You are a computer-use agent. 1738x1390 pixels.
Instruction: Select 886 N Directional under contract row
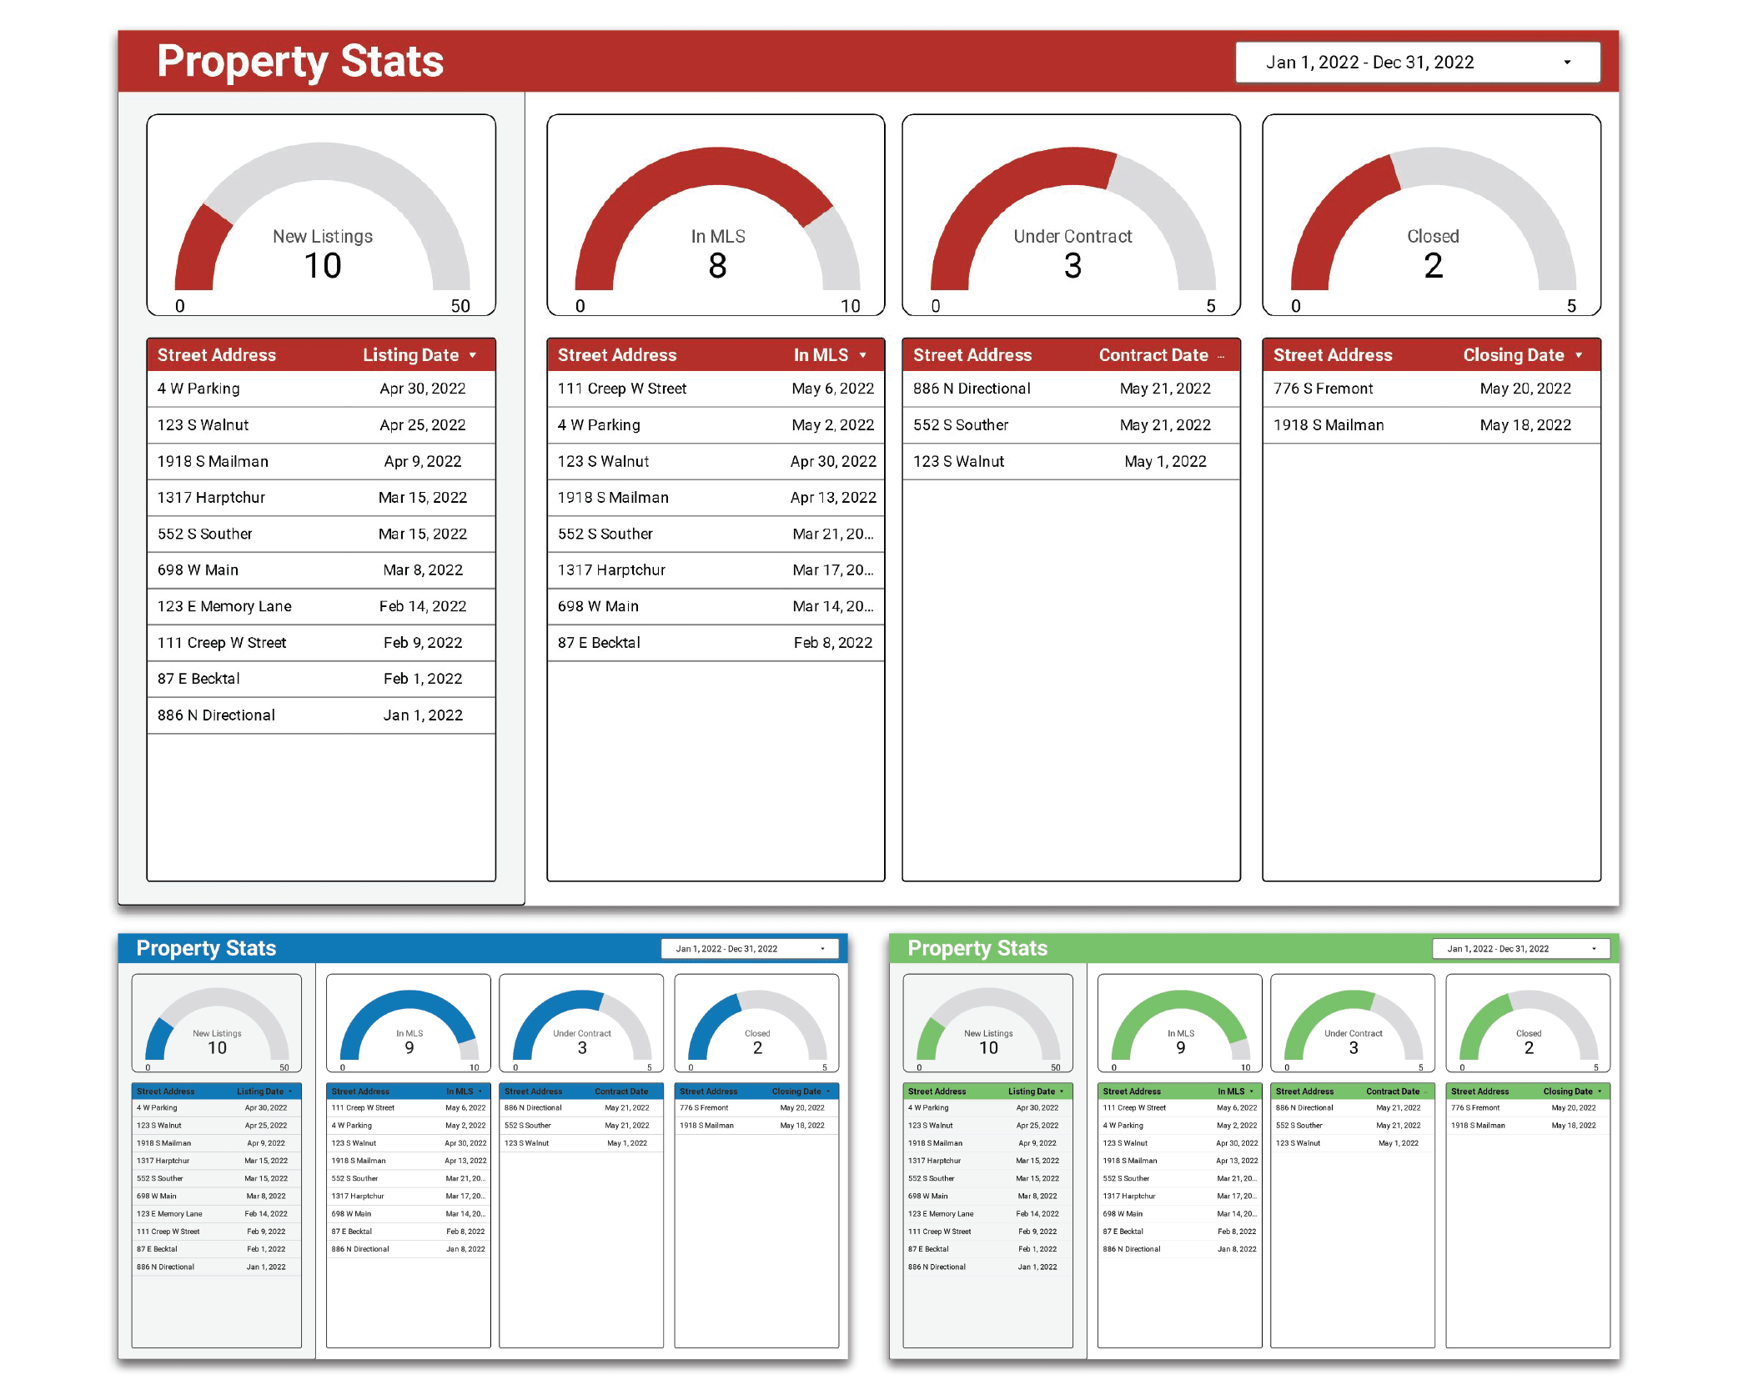pos(1072,389)
